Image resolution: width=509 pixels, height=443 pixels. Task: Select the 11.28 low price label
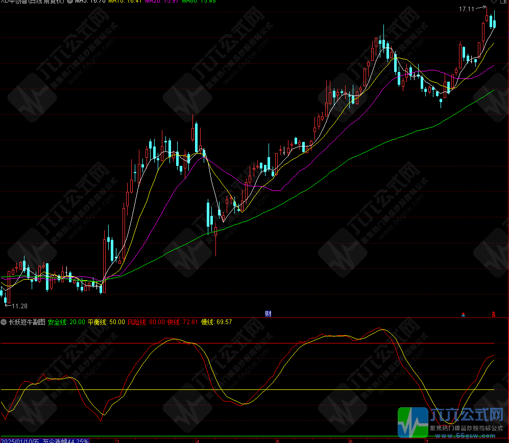pyautogui.click(x=19, y=306)
